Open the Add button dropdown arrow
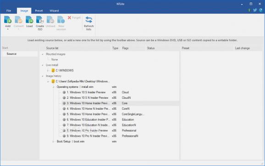 click(8, 29)
